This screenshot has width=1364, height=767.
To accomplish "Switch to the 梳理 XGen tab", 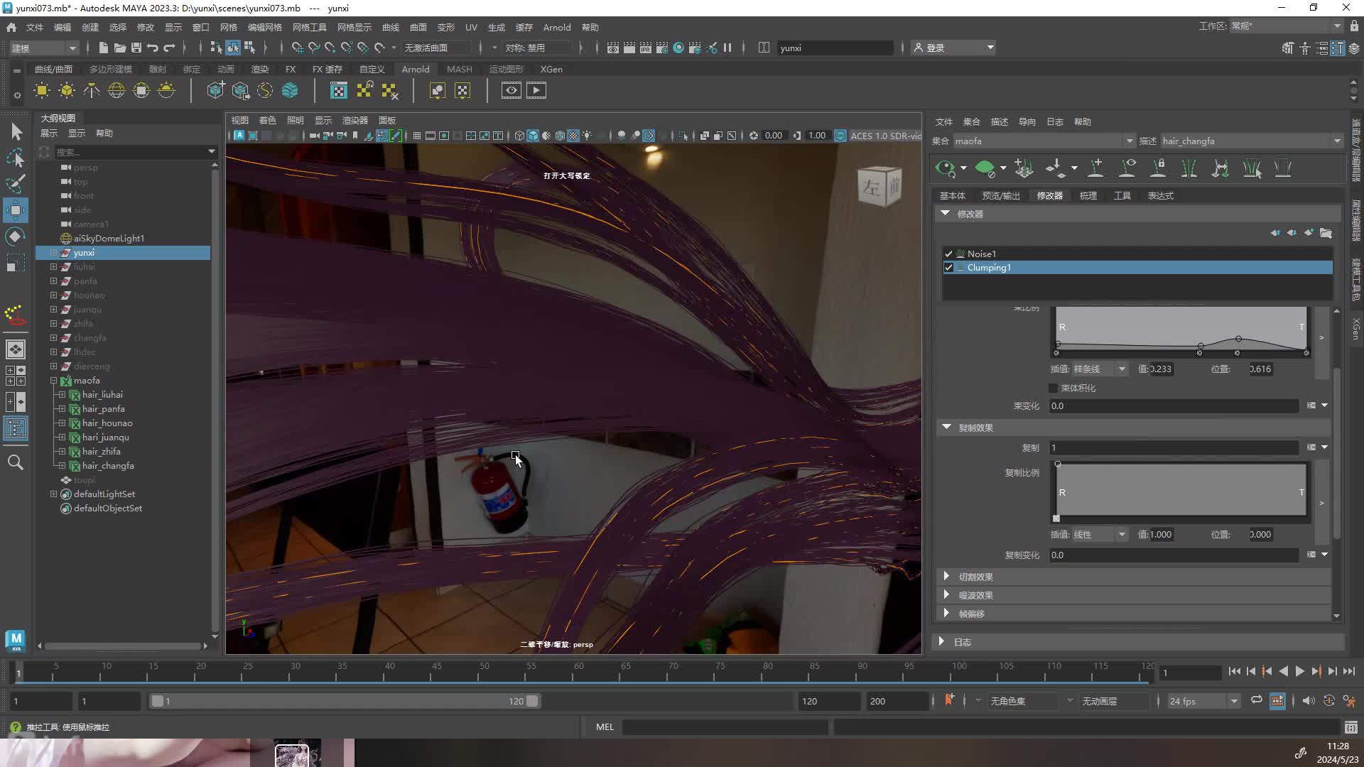I will [x=1088, y=195].
